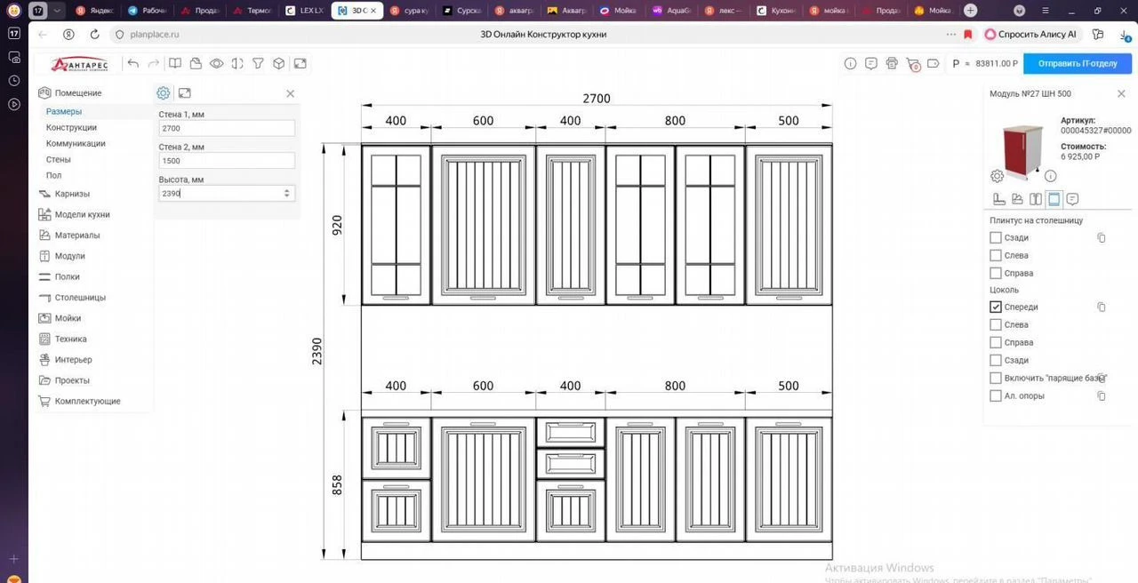Click the eye view icon in toolbar
Image resolution: width=1138 pixels, height=583 pixels.
click(x=216, y=63)
